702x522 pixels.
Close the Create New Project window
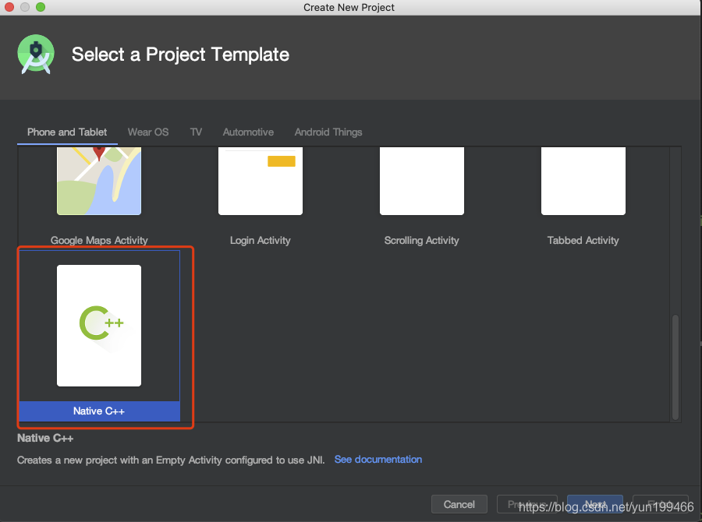click(x=9, y=7)
